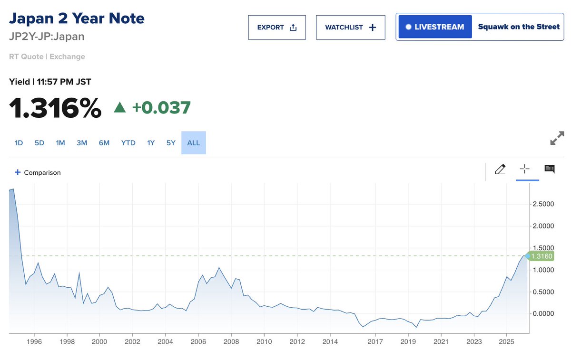Click the plus icon next to Watchlist

(374, 27)
